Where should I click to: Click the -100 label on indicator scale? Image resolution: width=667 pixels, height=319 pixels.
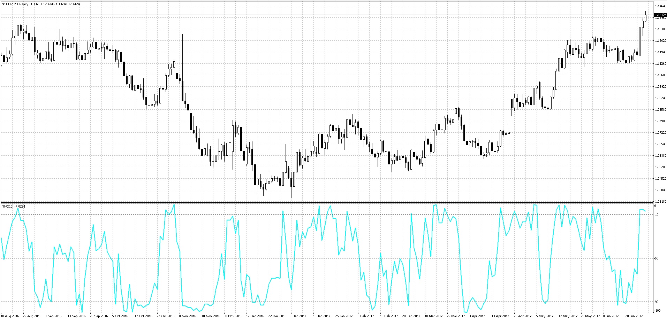(657, 311)
